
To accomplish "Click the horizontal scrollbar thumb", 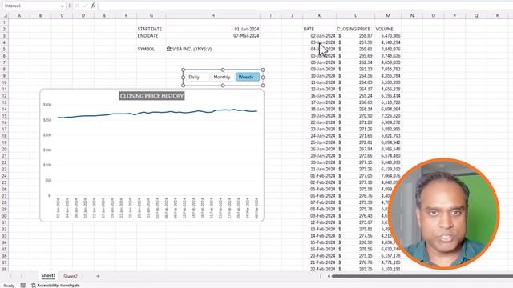I will 422,276.
